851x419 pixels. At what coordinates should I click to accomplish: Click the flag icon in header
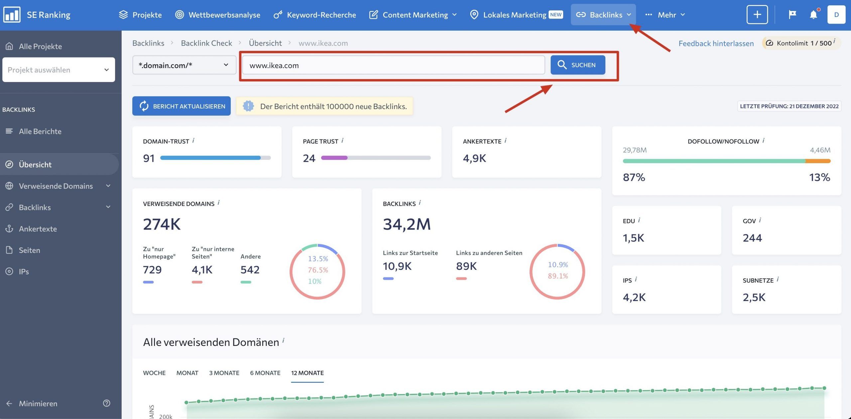pyautogui.click(x=792, y=15)
